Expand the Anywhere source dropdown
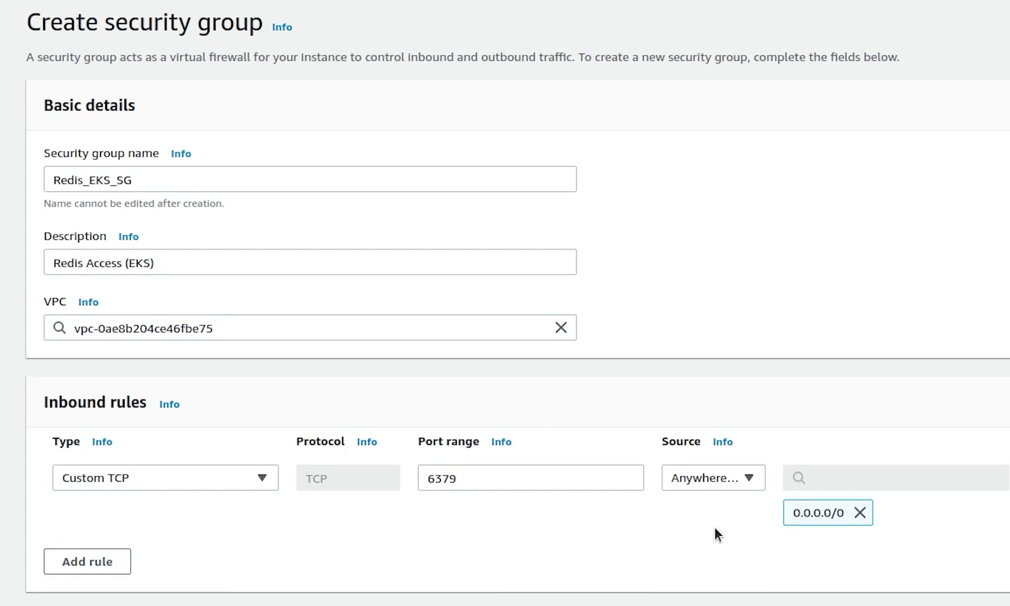Viewport: 1010px width, 606px height. coord(712,477)
